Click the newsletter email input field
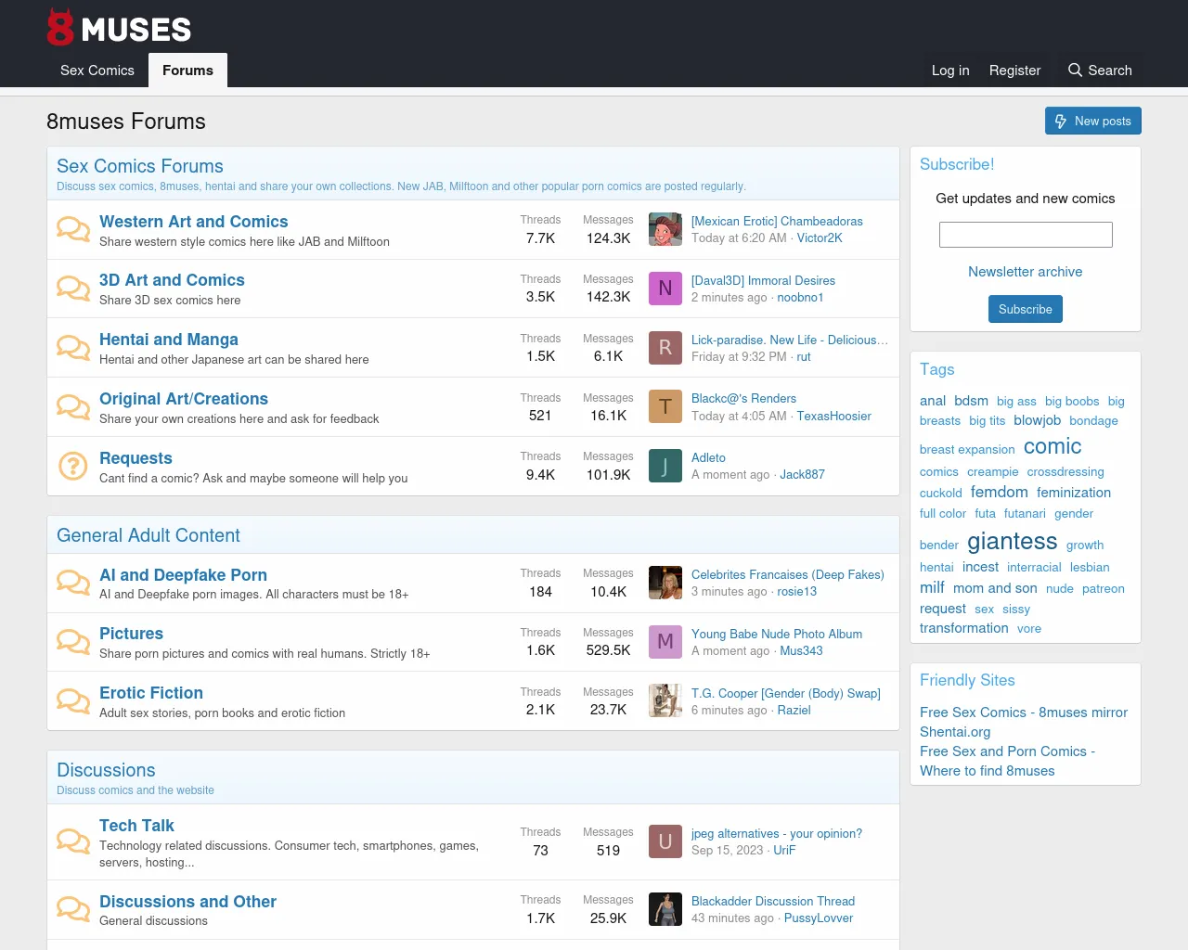The height and width of the screenshot is (950, 1188). [x=1026, y=235]
